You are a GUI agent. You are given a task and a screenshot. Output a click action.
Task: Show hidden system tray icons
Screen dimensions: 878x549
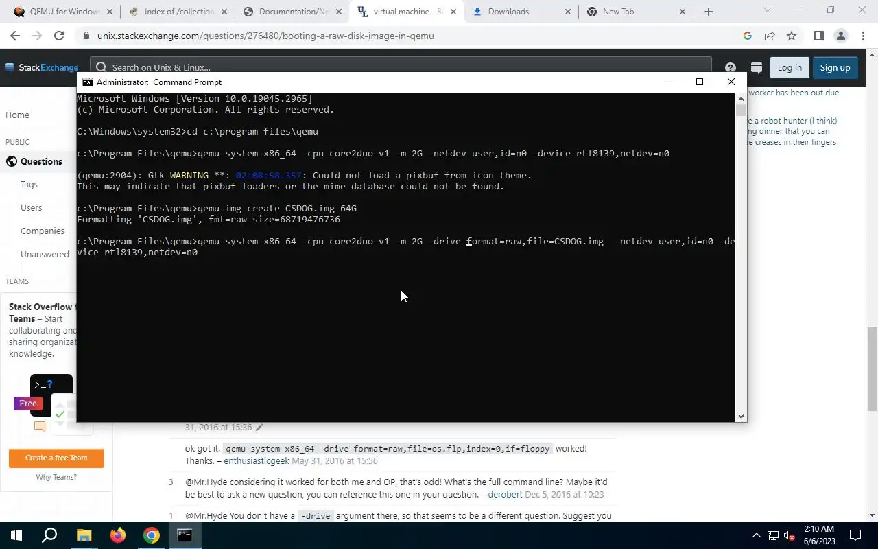[x=757, y=535]
